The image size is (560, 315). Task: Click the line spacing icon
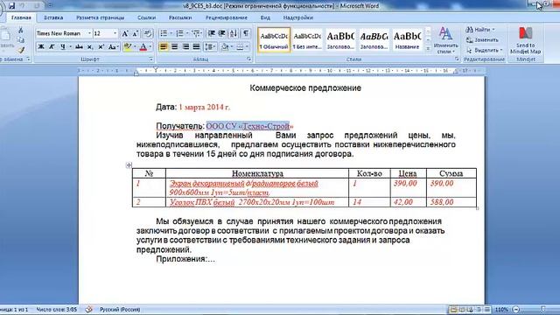209,46
